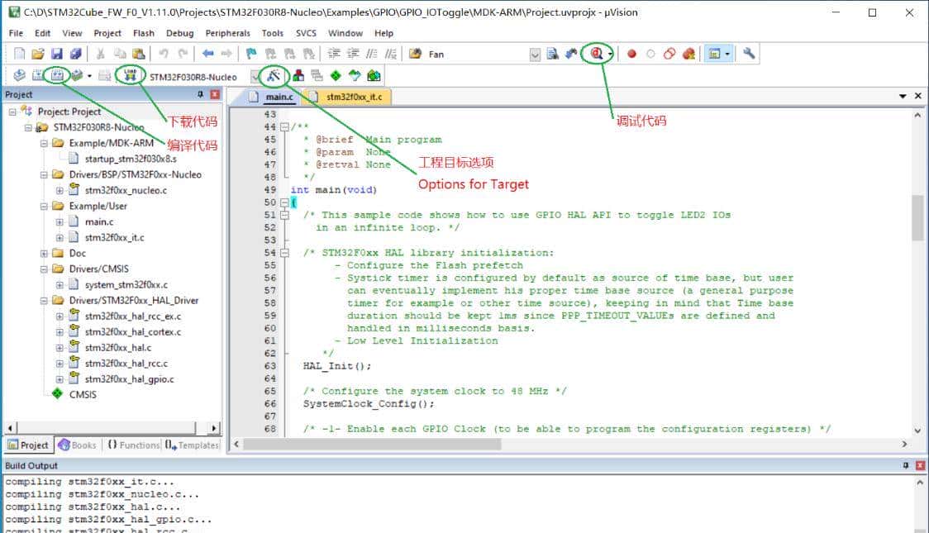Switch to the Functions panel tab

tap(133, 445)
